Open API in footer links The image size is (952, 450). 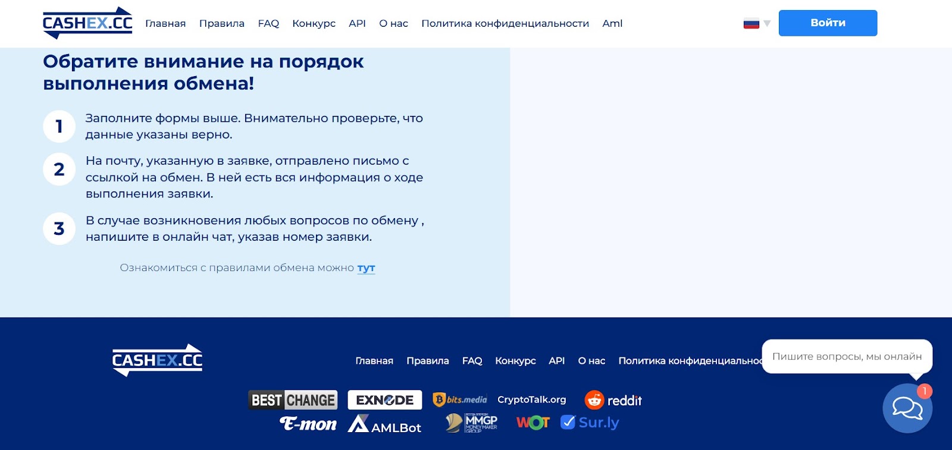click(556, 361)
